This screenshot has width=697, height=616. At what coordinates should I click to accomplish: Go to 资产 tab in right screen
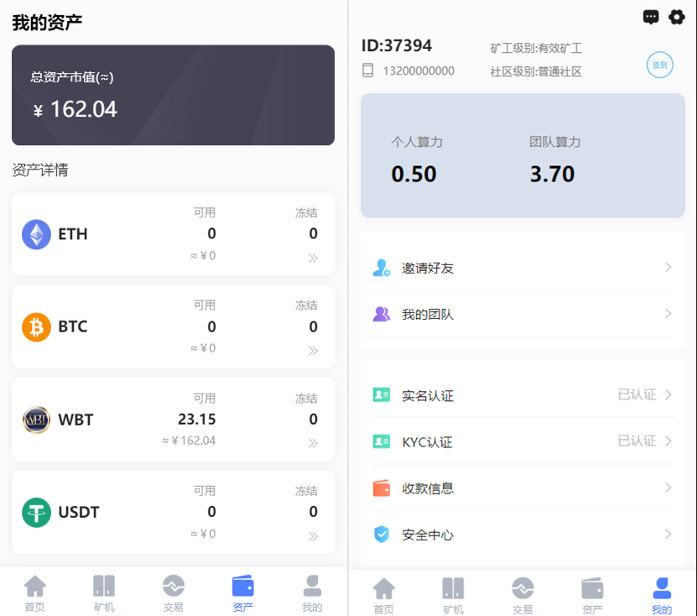(x=592, y=596)
